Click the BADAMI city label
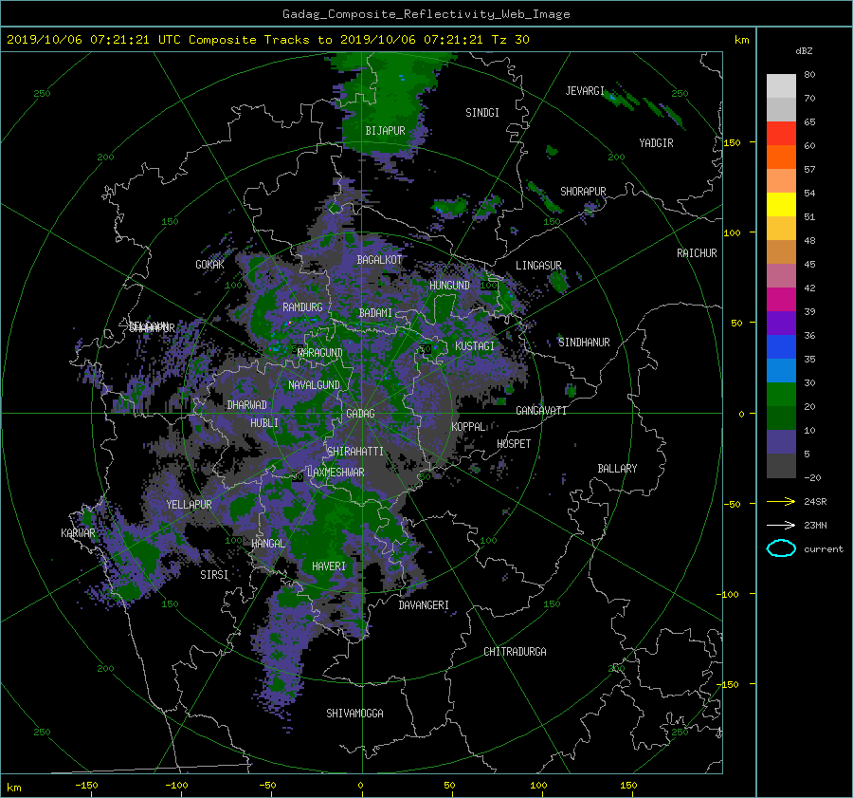Viewport: 853px width, 798px height. tap(375, 313)
